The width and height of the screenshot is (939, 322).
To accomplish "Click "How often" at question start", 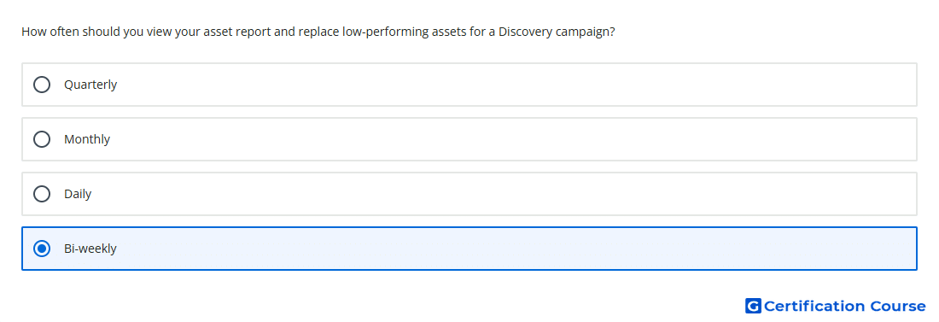I will (x=50, y=32).
